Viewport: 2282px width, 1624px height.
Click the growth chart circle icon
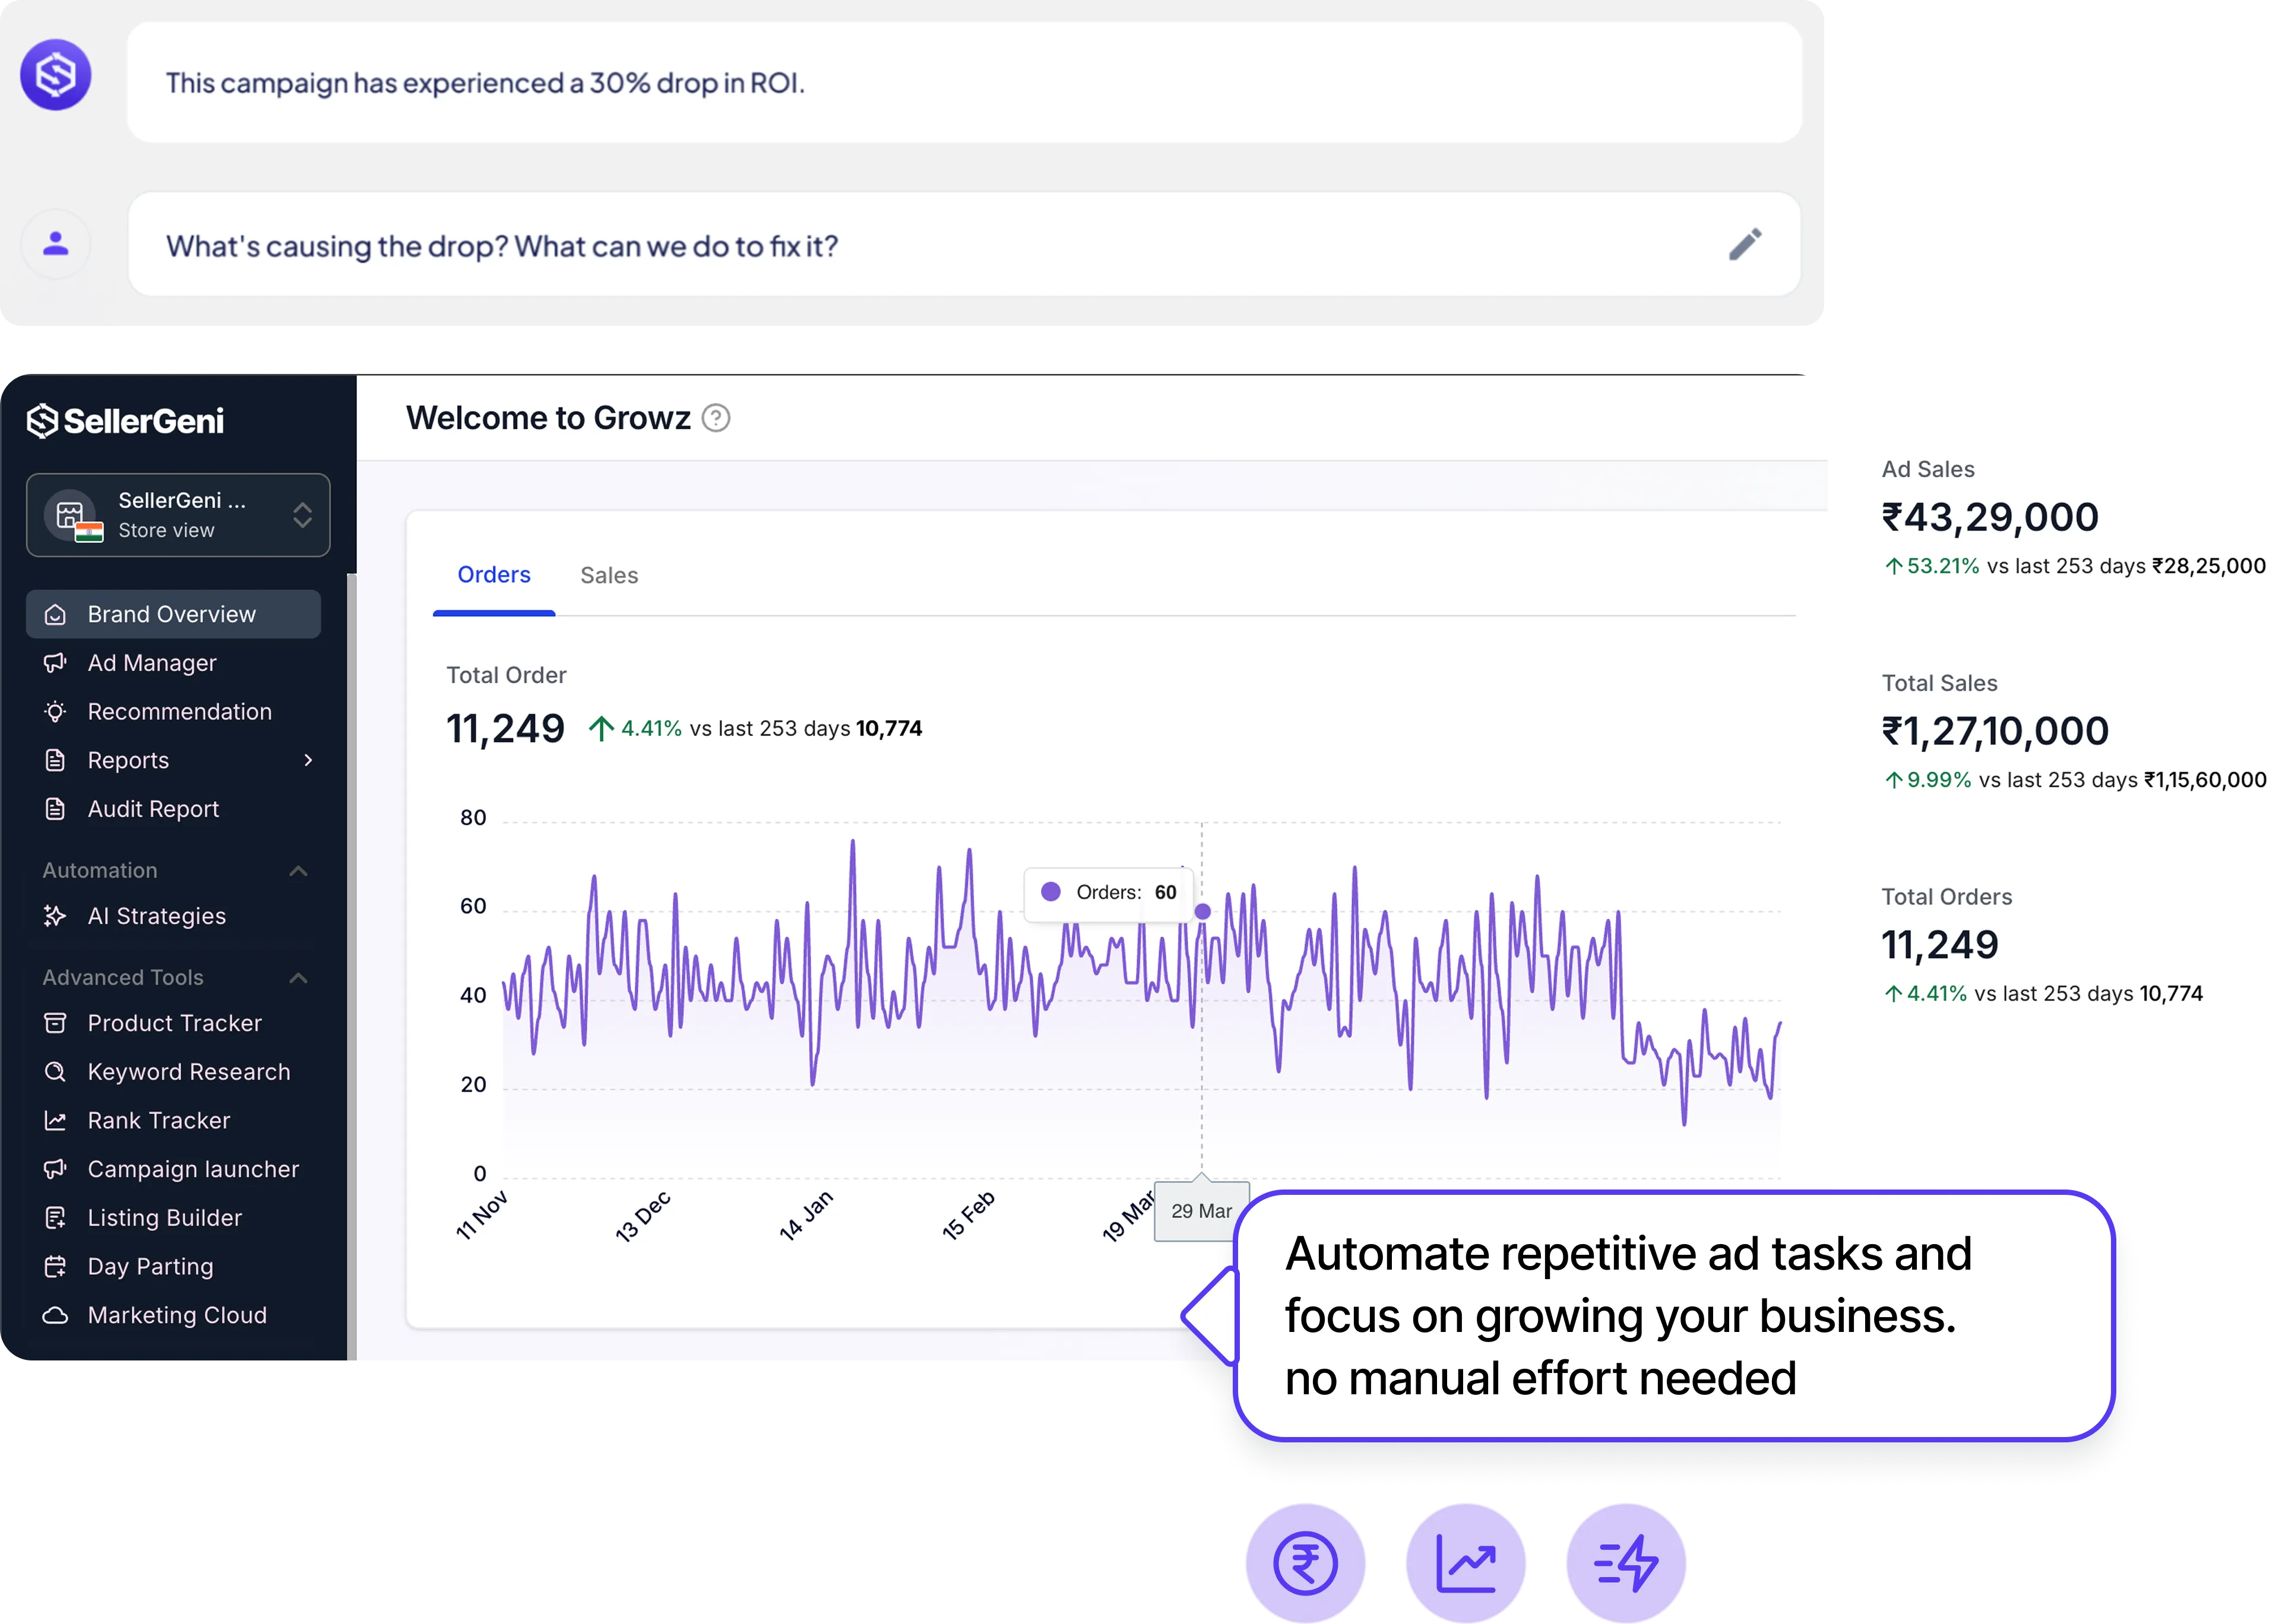tap(1466, 1563)
